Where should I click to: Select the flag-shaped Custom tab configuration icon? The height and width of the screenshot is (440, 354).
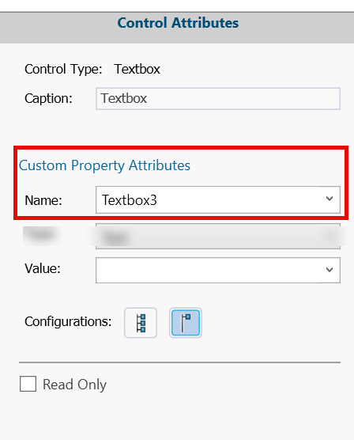pos(186,323)
